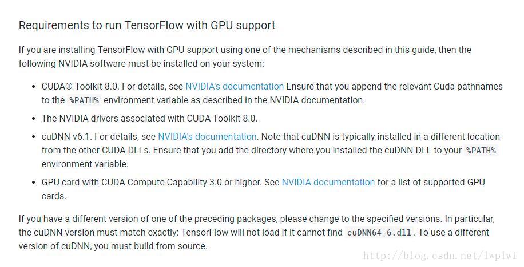Click %PATH% code in CUDA Toolkit bullet

[84, 100]
